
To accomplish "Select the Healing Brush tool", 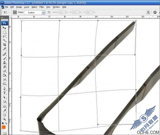I will (4, 54).
